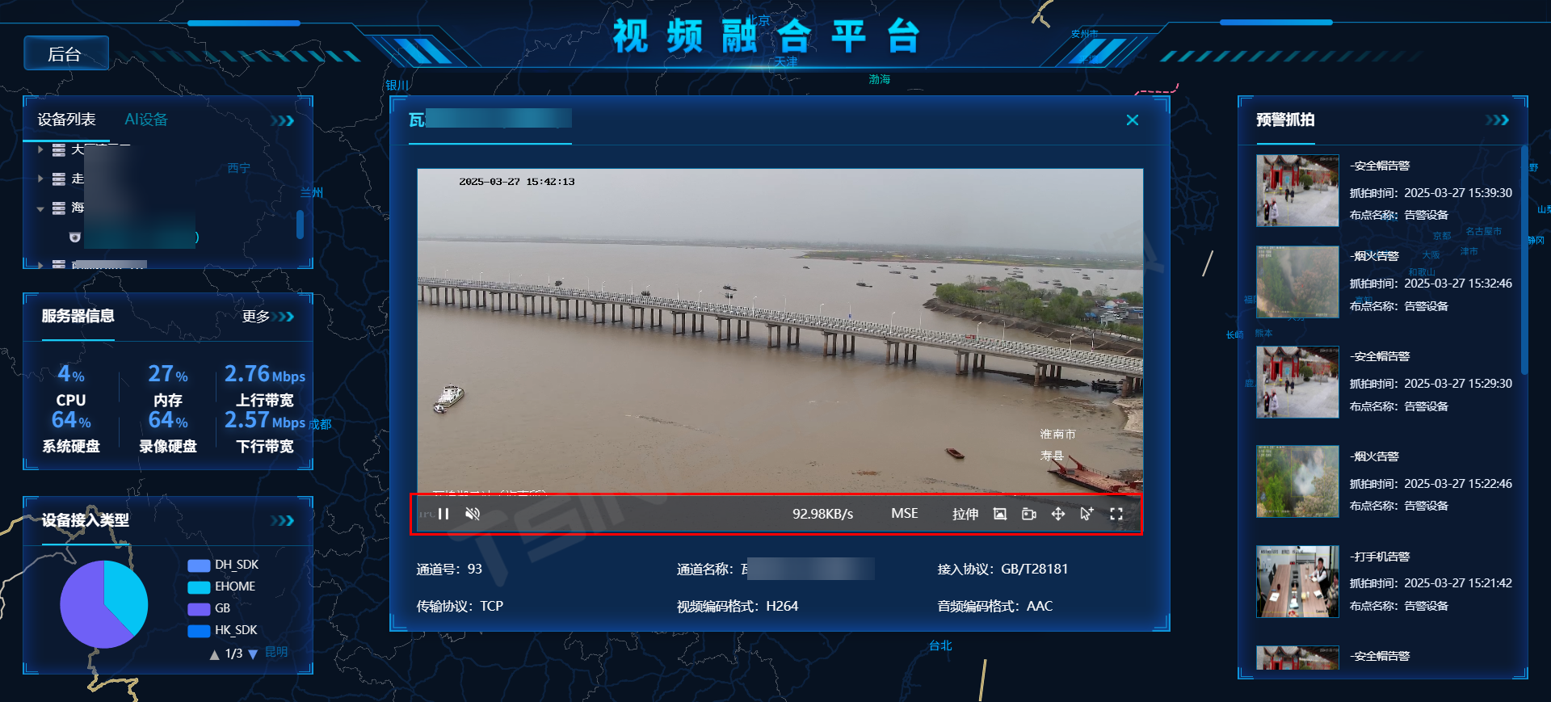Click chevrons in 预警抓拍 header
This screenshot has height=702, width=1551.
click(1497, 120)
